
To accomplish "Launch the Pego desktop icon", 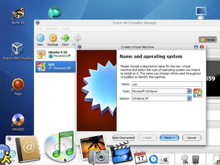I will pyautogui.click(x=18, y=87).
